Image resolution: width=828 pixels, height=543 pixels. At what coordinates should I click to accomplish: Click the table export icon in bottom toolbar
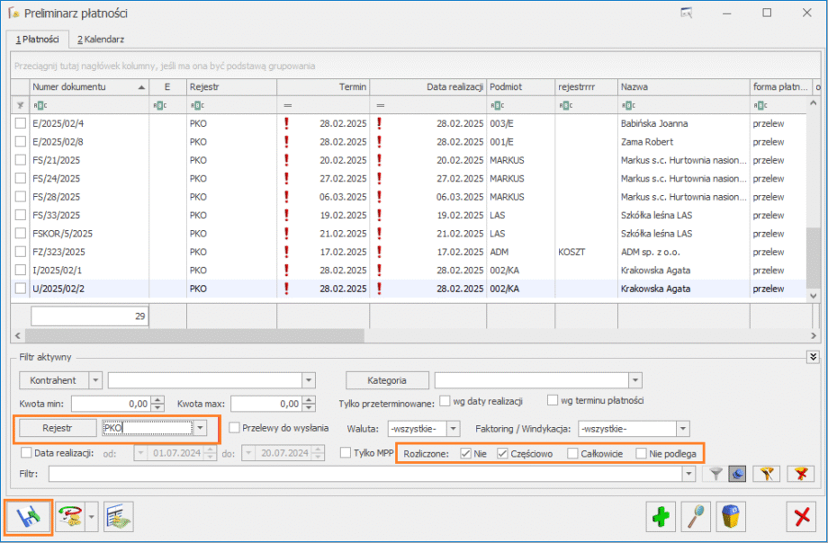point(118,517)
